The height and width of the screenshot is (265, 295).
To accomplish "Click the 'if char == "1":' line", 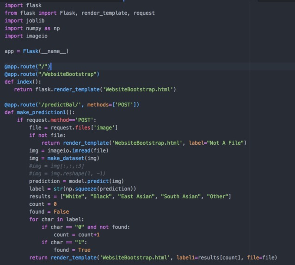I will coord(64,242).
